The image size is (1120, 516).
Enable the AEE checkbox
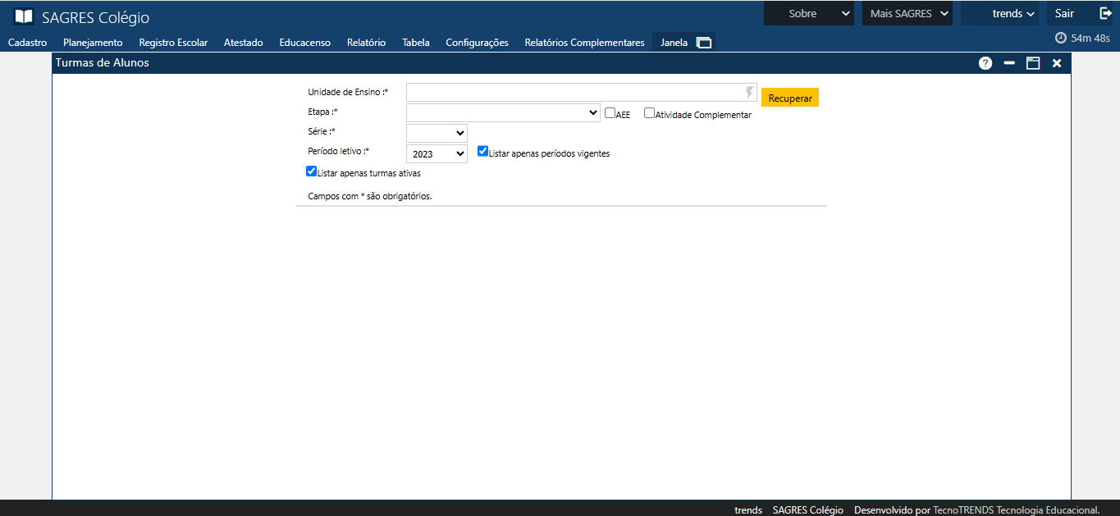(x=610, y=113)
